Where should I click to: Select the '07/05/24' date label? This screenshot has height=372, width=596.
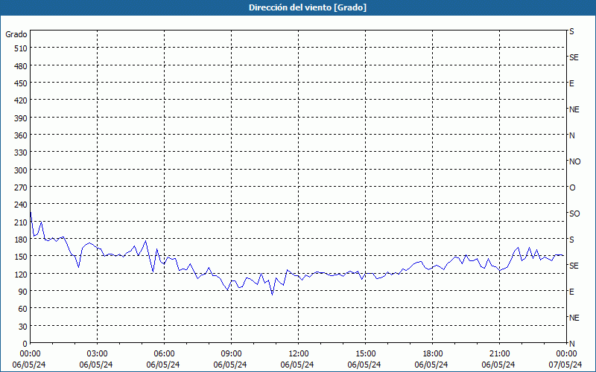point(565,365)
